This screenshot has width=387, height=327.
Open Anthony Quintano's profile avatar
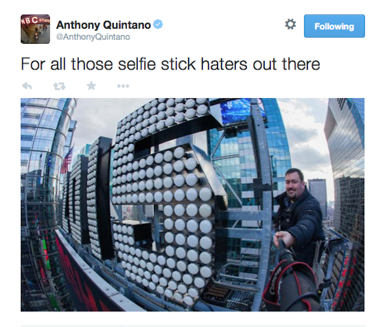coord(35,29)
